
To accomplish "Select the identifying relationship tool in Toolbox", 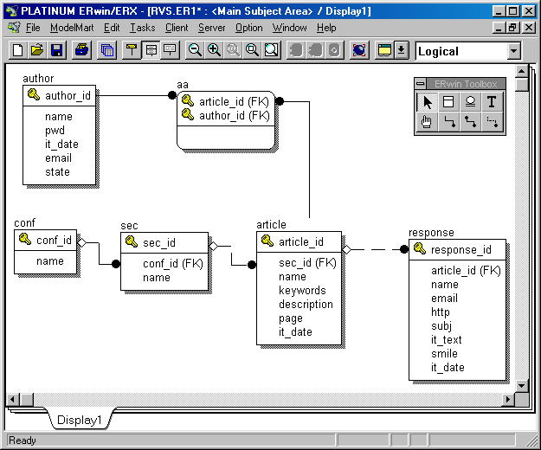I will tap(448, 122).
